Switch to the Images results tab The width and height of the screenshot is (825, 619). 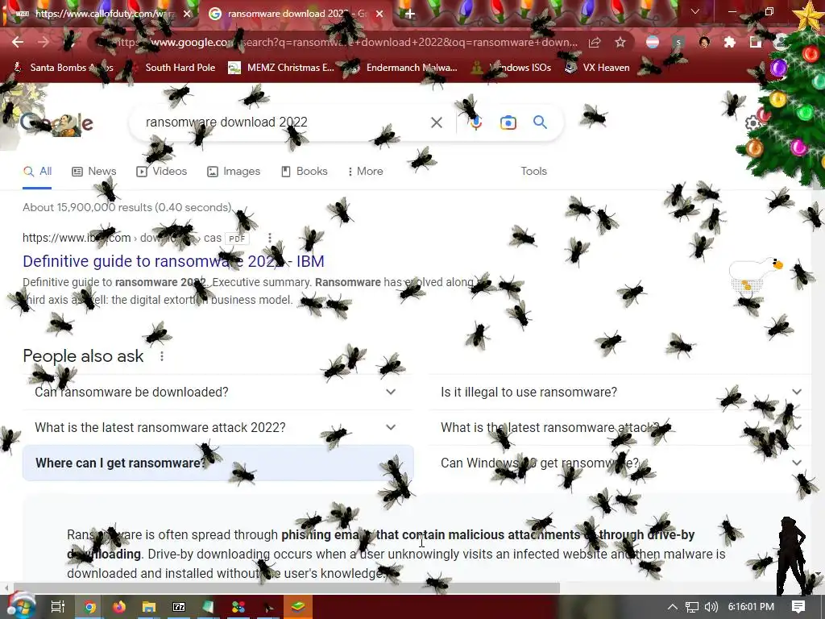234,171
